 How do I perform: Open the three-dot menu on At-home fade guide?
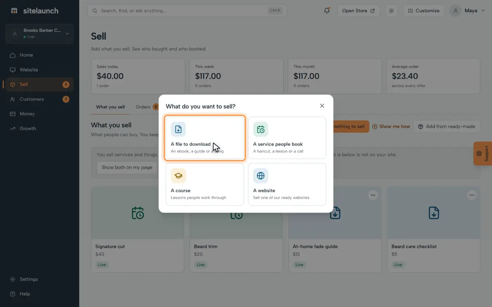373,195
